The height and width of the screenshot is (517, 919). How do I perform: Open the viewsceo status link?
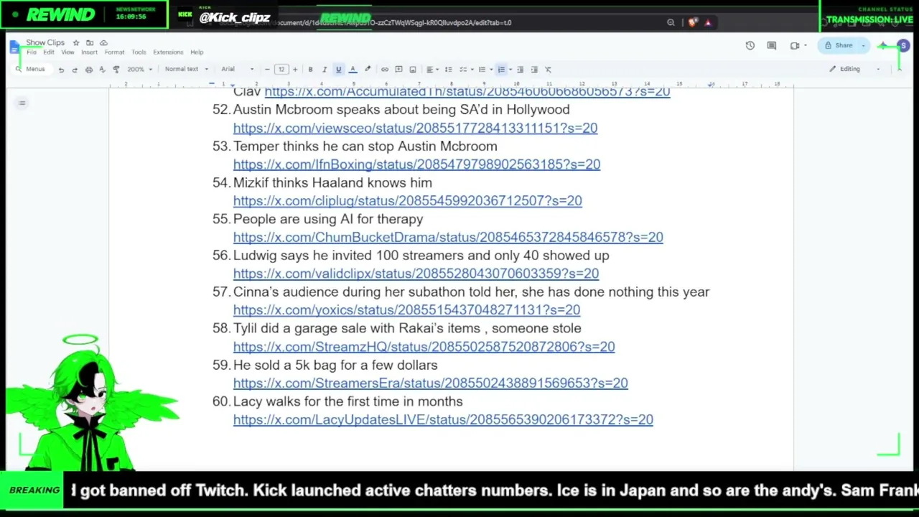[415, 128]
